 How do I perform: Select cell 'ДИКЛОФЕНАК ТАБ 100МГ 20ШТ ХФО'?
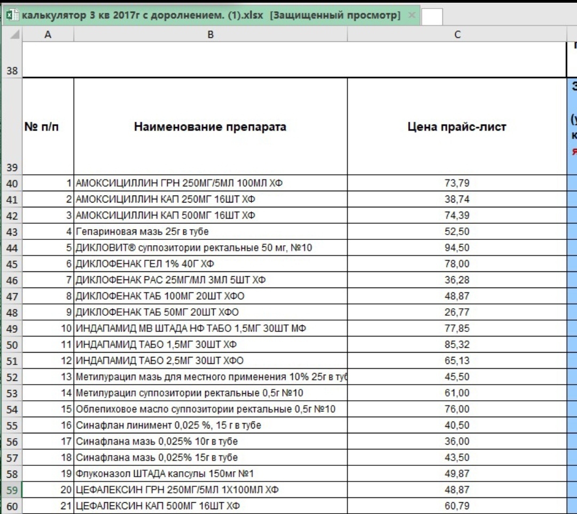click(210, 296)
